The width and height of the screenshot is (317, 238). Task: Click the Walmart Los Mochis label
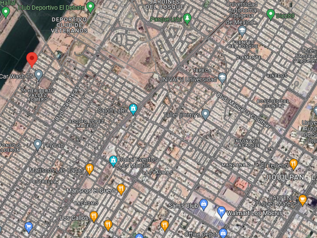point(254,213)
